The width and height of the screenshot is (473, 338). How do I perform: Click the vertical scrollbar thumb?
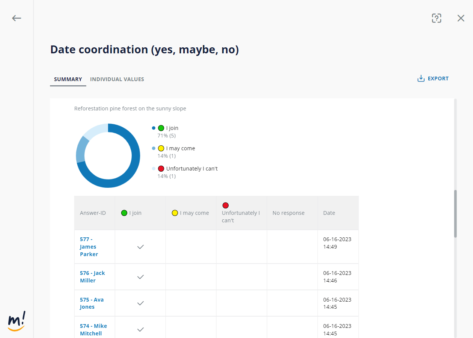(455, 213)
